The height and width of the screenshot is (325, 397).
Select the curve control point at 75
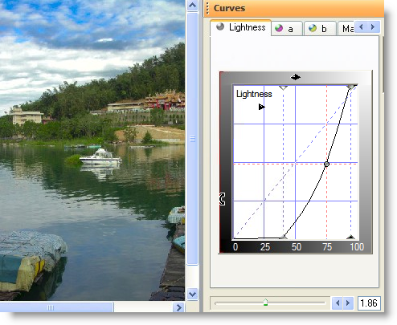(326, 164)
